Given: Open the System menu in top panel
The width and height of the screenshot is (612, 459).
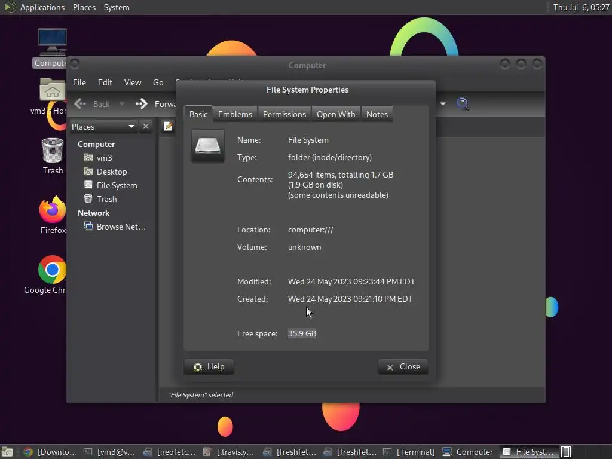Looking at the screenshot, I should pyautogui.click(x=117, y=7).
